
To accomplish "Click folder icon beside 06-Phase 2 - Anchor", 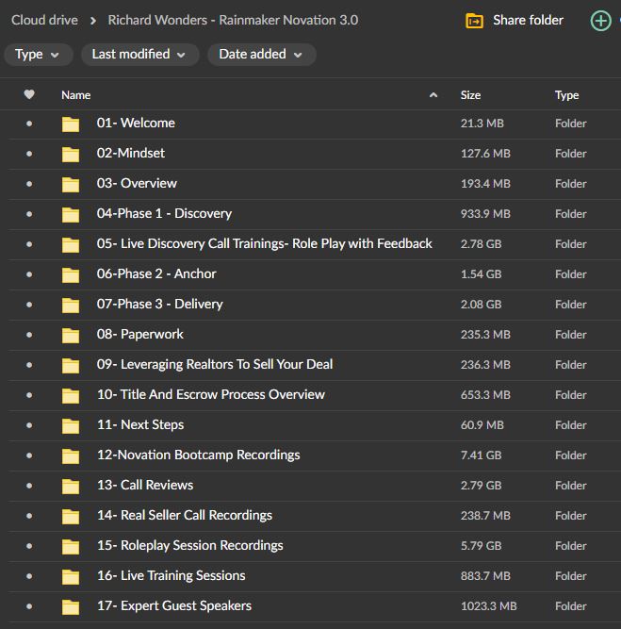I will [71, 274].
